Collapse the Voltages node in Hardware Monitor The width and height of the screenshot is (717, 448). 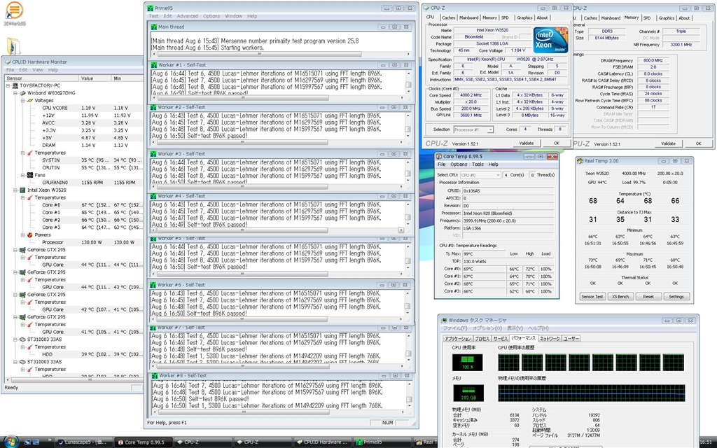pos(22,101)
